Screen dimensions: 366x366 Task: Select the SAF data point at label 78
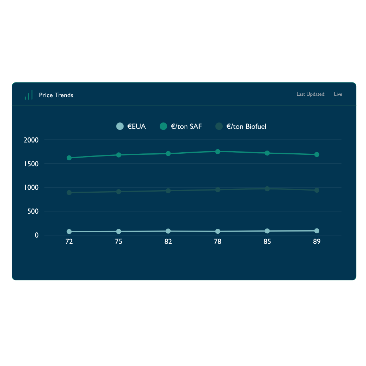[218, 152]
